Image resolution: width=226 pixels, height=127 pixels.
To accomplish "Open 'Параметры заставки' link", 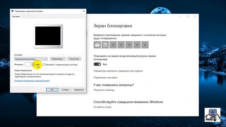I will 105,78.
